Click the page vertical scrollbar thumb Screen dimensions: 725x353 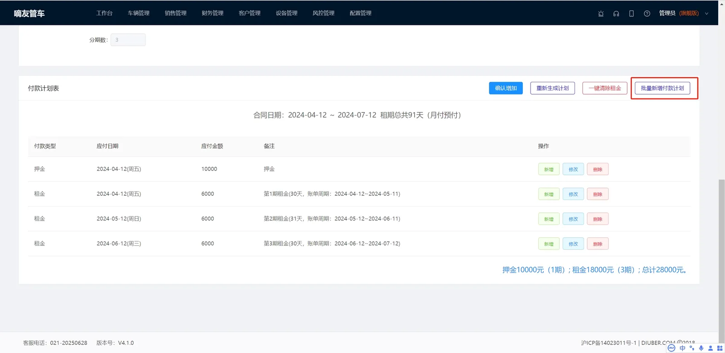pyautogui.click(x=721, y=261)
